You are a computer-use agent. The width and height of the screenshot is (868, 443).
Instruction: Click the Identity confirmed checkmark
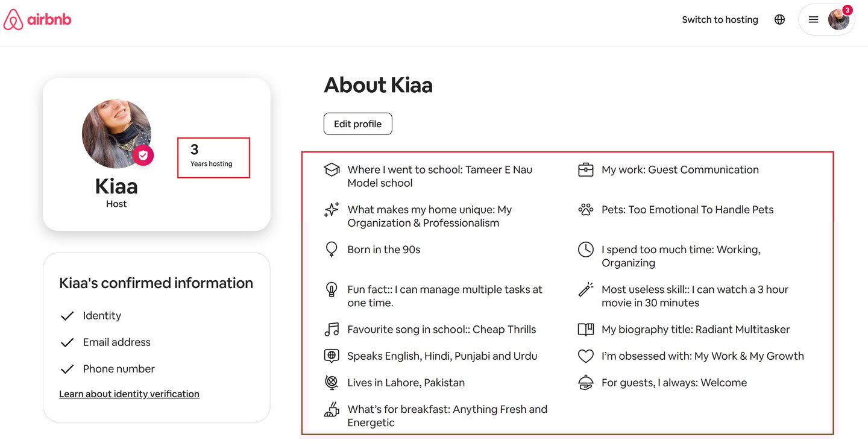point(67,316)
